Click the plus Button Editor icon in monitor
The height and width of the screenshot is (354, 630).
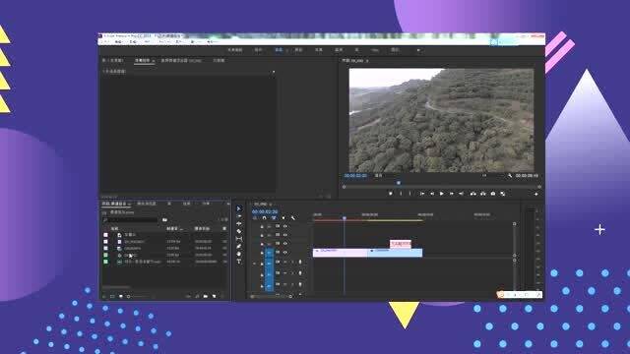(535, 194)
